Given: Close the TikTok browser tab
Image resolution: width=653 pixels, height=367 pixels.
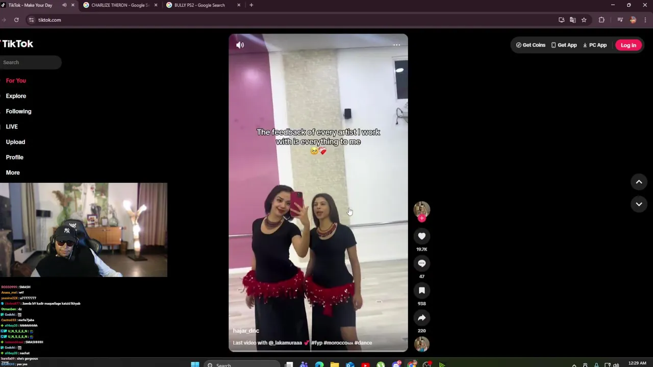Looking at the screenshot, I should [x=72, y=5].
